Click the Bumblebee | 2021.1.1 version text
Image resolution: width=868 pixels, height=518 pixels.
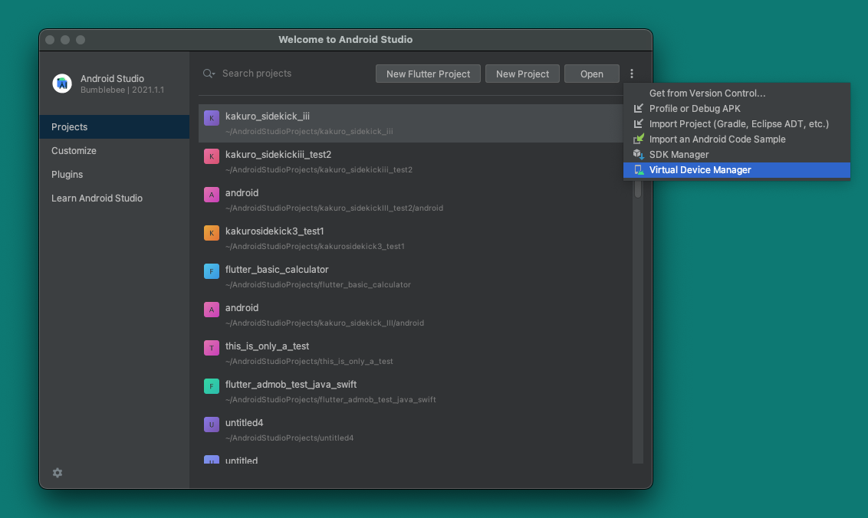[x=123, y=90]
